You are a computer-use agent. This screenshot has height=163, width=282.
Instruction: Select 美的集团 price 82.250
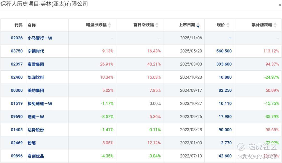point(225,90)
